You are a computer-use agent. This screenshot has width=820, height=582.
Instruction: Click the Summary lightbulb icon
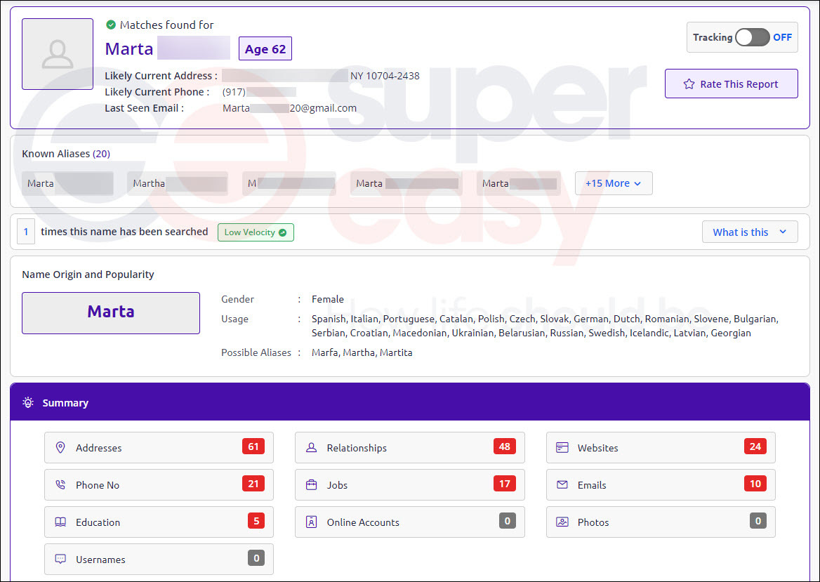[x=27, y=402]
